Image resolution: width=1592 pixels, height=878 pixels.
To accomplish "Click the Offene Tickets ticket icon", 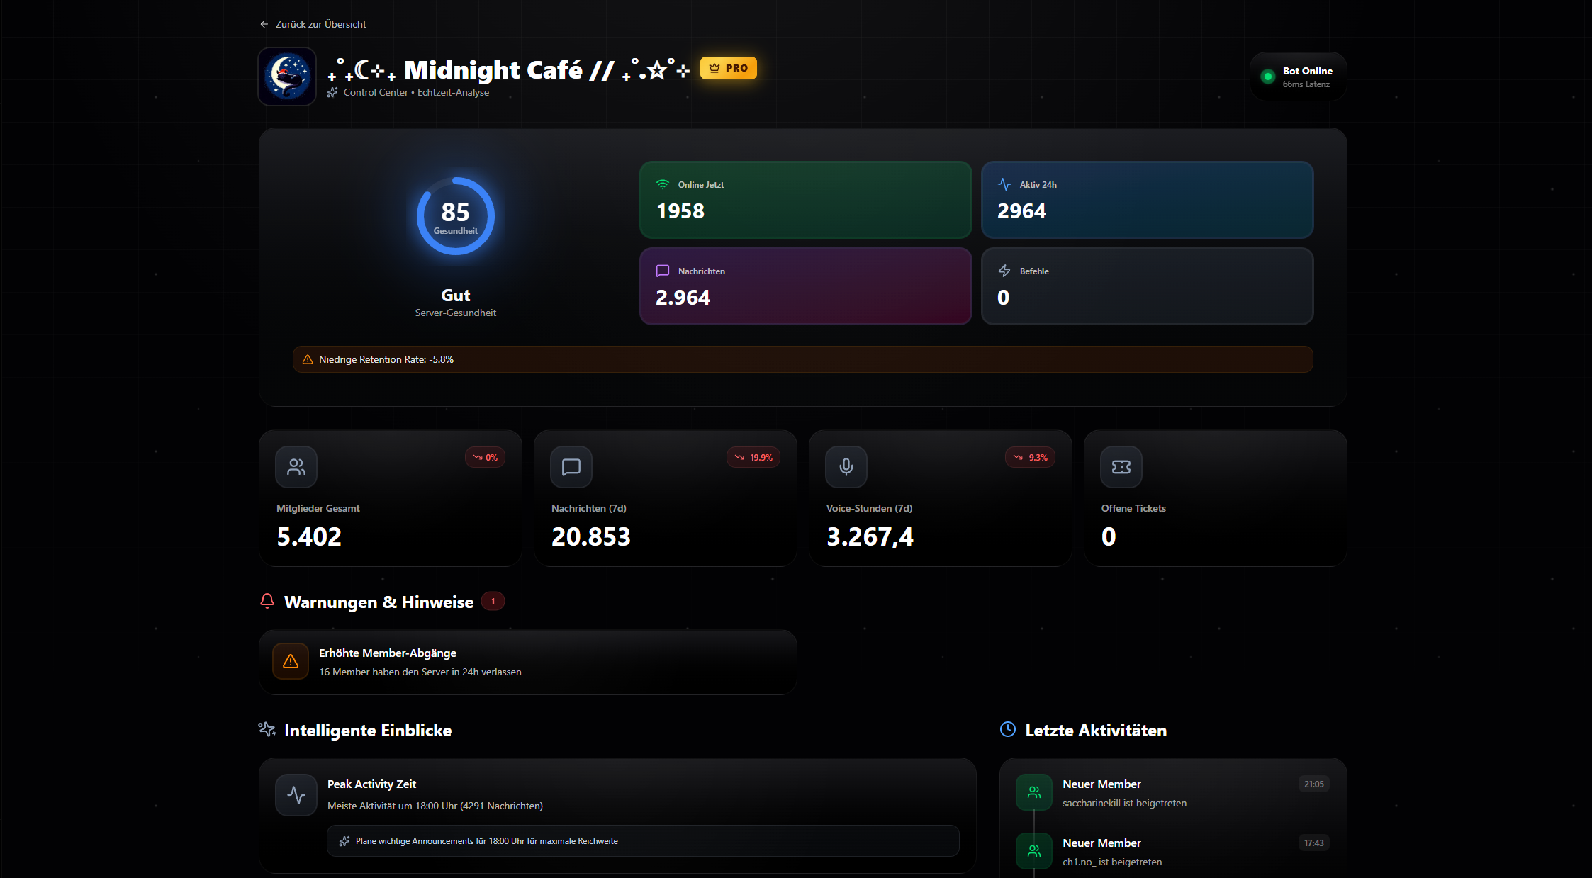I will (1121, 467).
